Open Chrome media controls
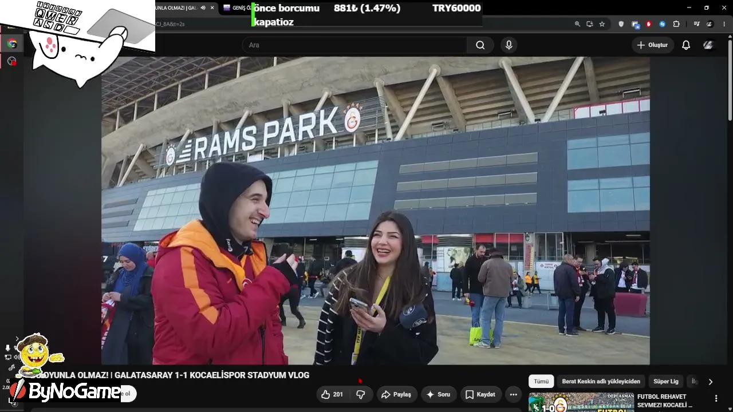Image resolution: width=733 pixels, height=412 pixels. (696, 24)
